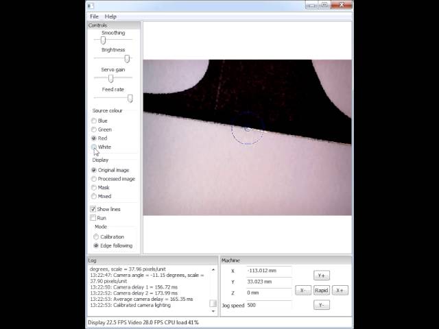
Task: Click the Rapid button
Action: [322, 290]
